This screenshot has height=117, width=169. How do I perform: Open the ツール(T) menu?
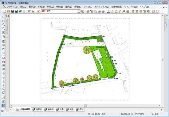(88, 7)
